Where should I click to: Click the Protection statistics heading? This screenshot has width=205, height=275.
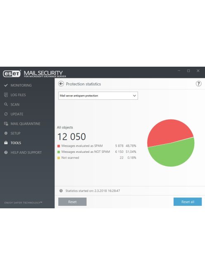83,84
